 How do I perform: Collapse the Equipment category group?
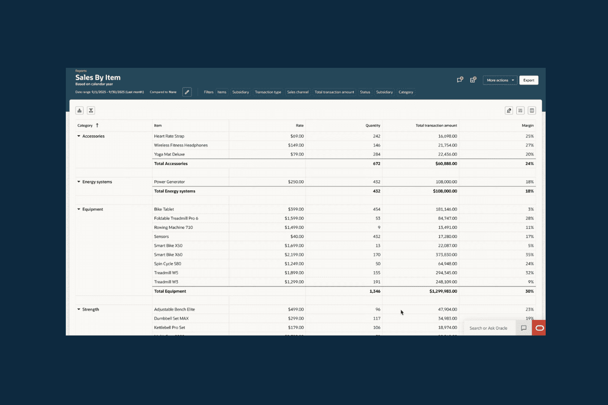79,209
